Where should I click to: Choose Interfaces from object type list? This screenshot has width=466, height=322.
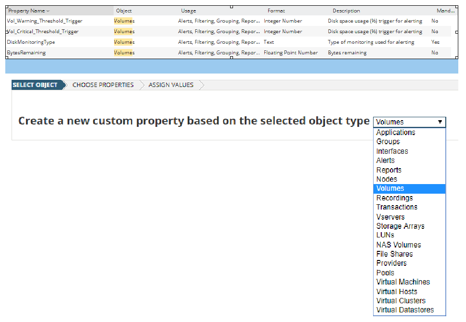409,151
